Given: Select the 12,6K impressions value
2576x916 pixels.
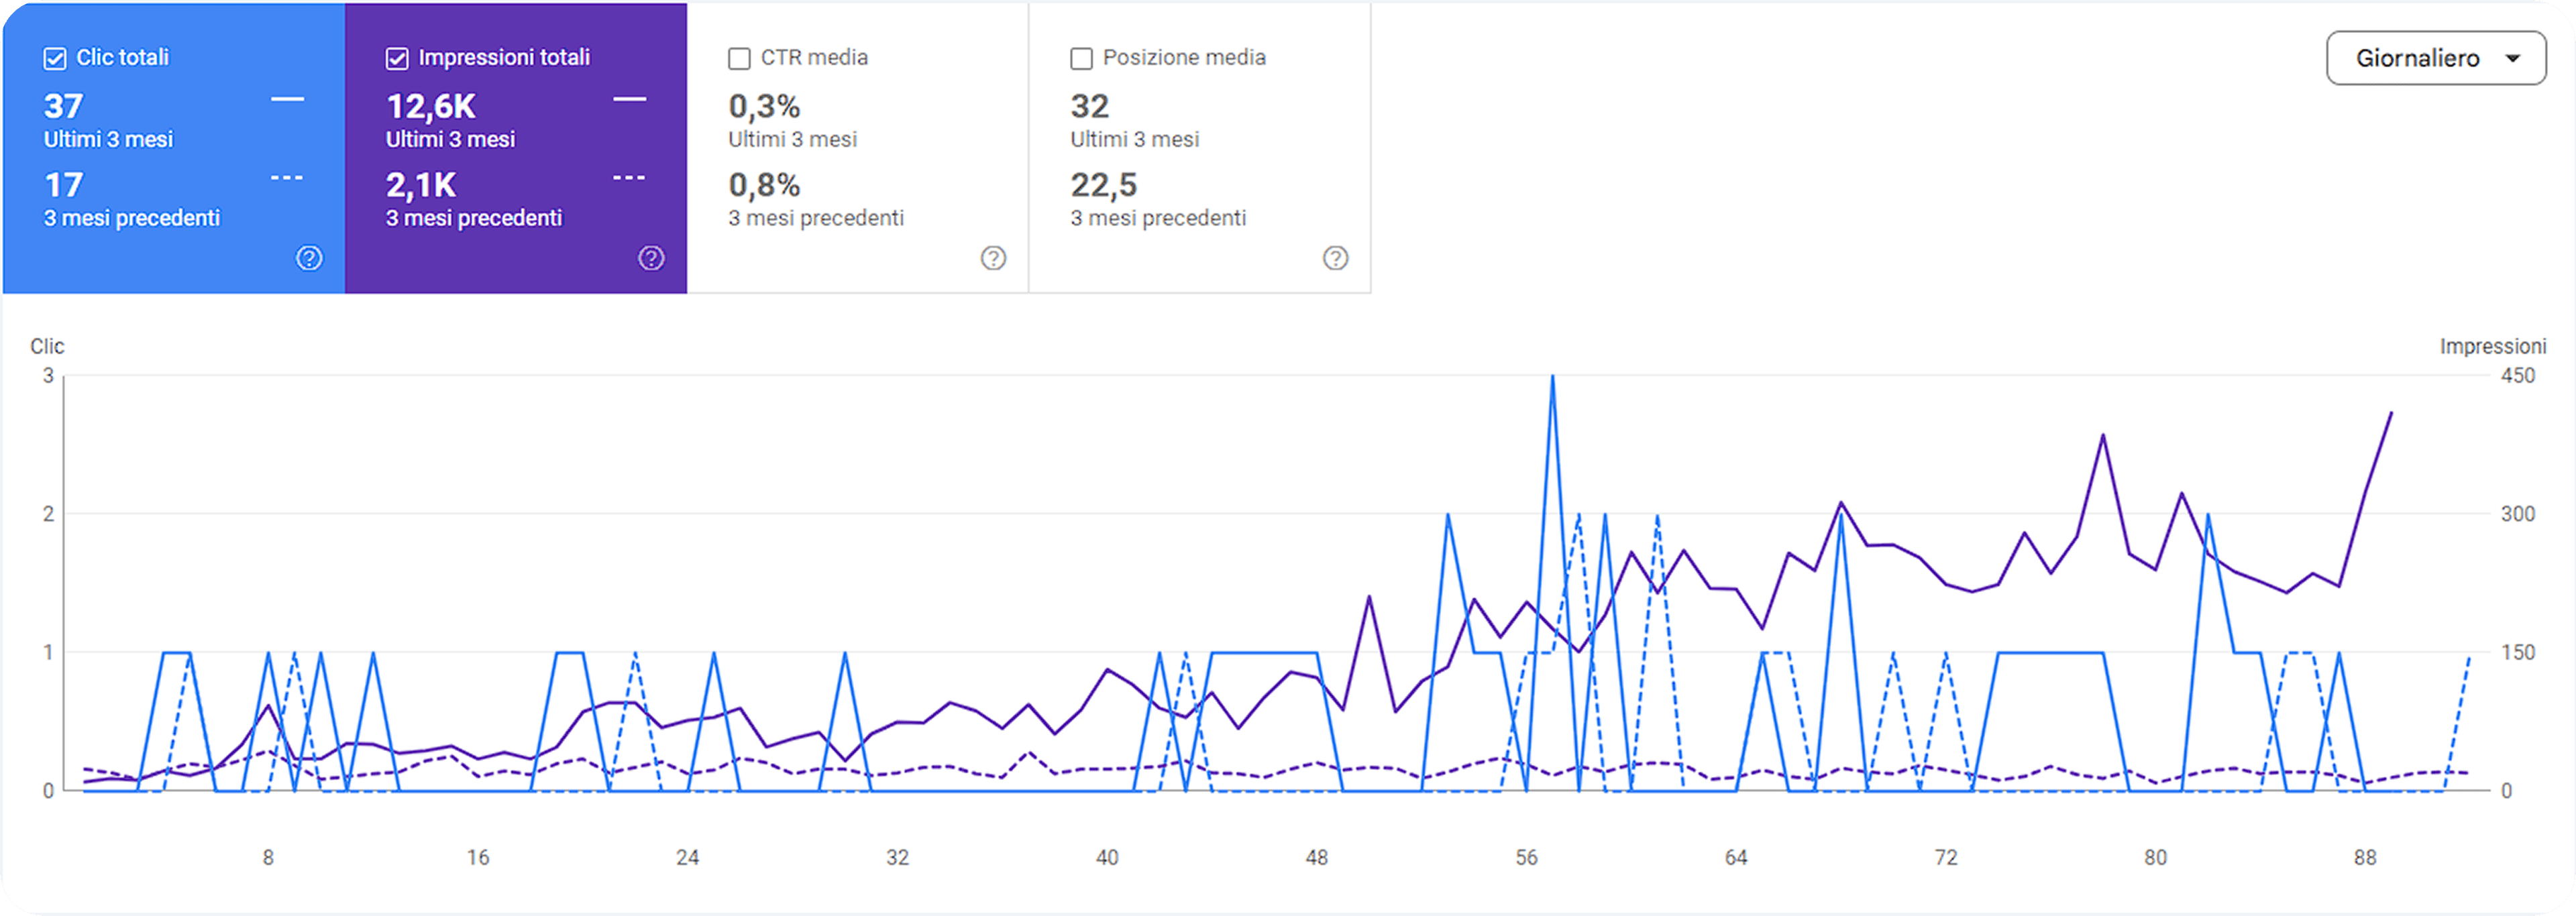Looking at the screenshot, I should [431, 106].
